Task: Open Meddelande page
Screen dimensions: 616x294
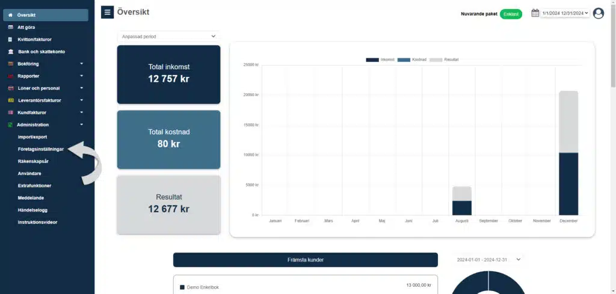Action: click(x=31, y=198)
